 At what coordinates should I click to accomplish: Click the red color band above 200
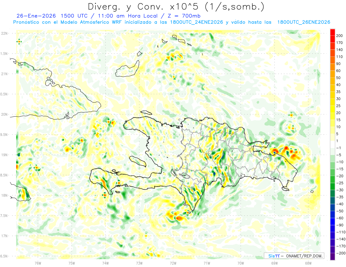332,32
